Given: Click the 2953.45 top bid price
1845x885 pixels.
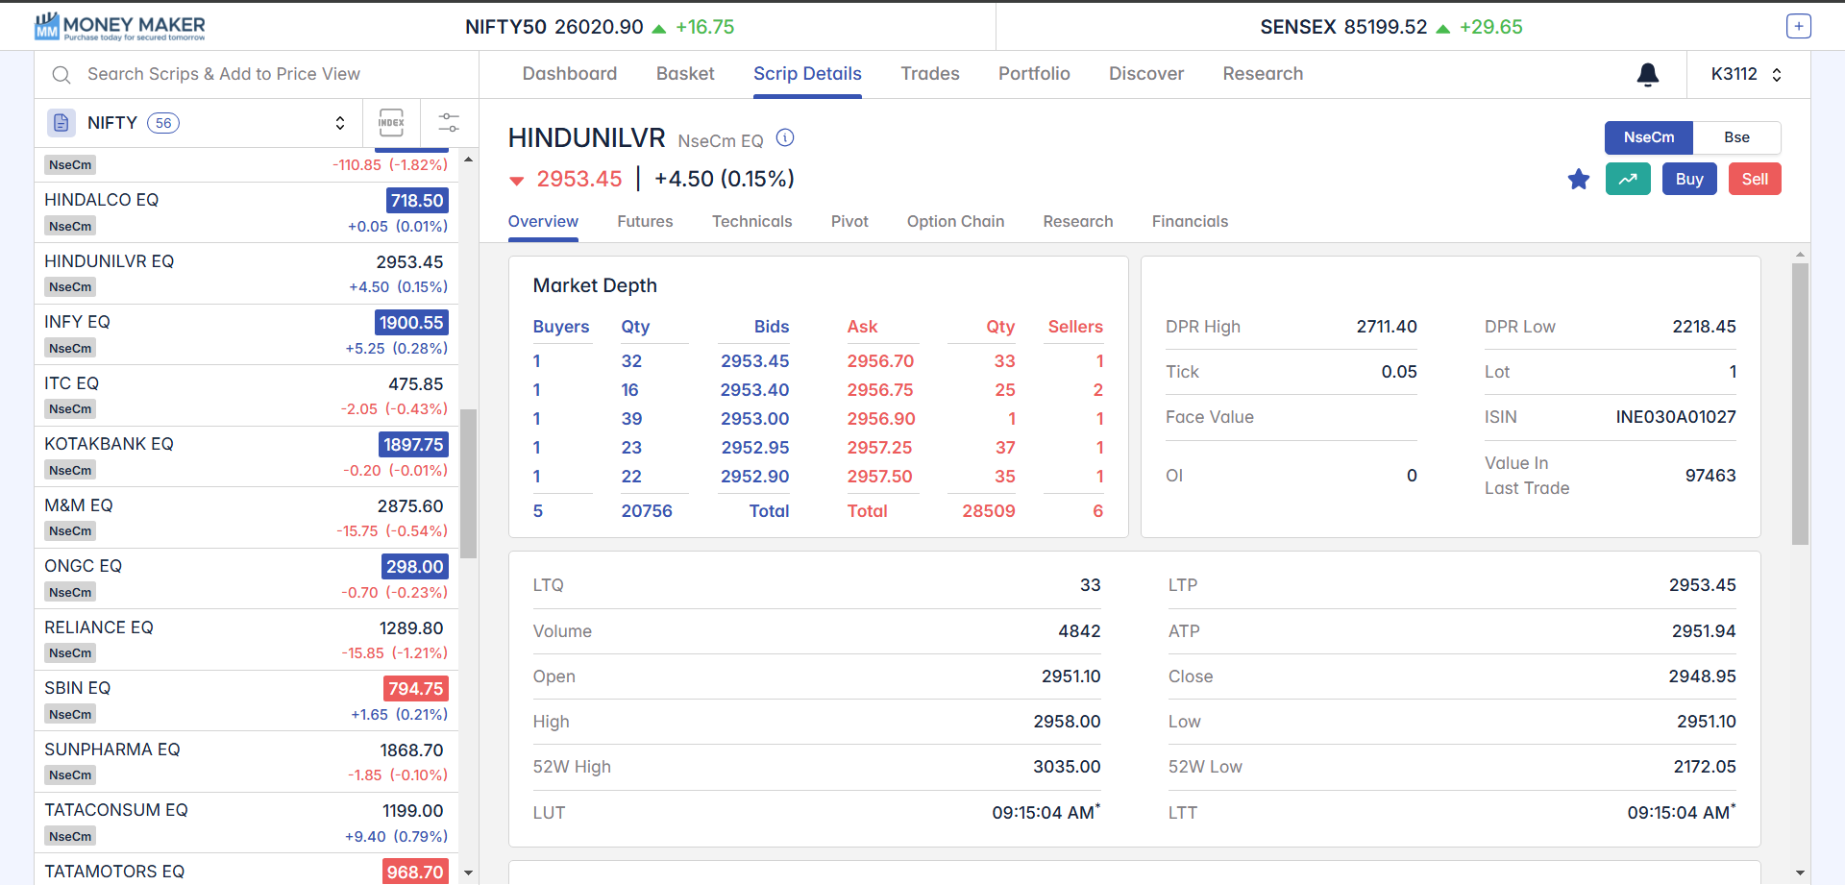Looking at the screenshot, I should pyautogui.click(x=755, y=361).
